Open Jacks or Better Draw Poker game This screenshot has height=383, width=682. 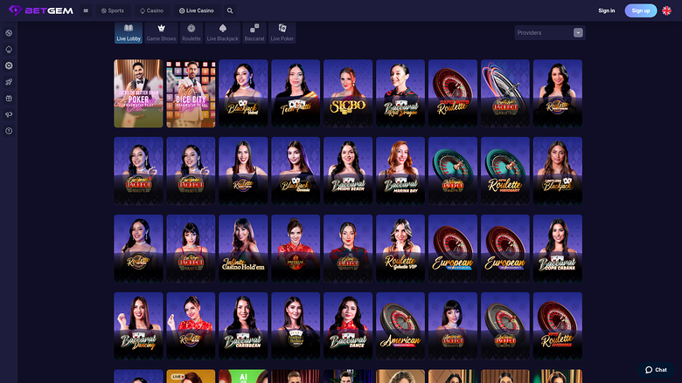click(138, 93)
